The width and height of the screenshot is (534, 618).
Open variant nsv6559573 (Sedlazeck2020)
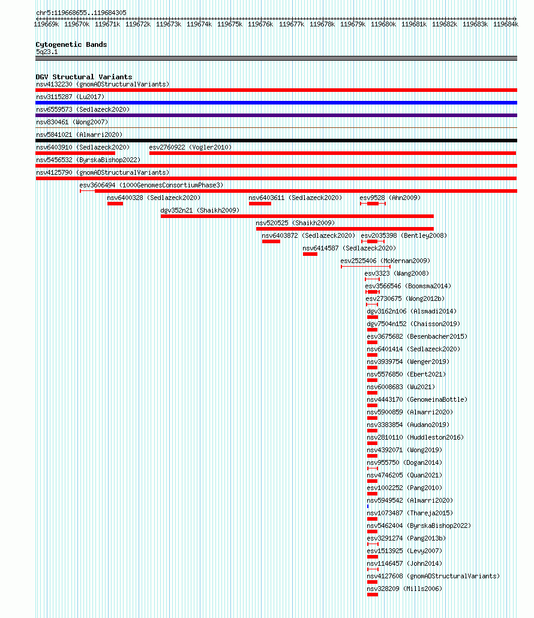pos(83,109)
